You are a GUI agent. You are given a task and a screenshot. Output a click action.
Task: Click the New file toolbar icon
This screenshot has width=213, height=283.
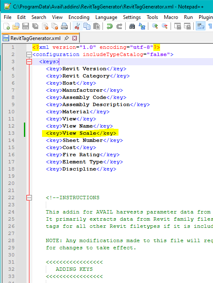click(6, 27)
